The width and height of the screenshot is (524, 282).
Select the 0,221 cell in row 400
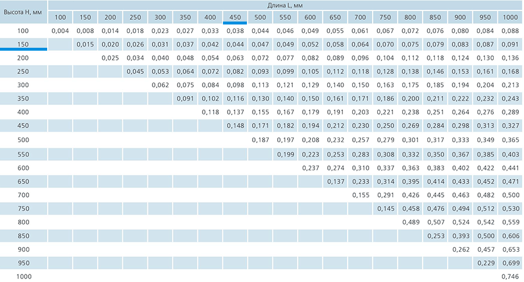point(385,112)
